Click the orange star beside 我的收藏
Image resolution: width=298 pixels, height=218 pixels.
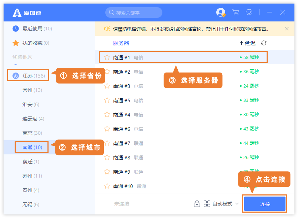point(16,43)
